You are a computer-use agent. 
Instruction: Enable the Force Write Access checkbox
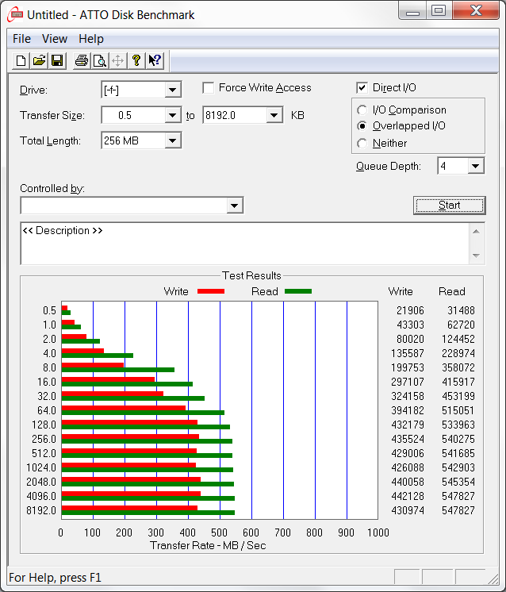coord(209,88)
